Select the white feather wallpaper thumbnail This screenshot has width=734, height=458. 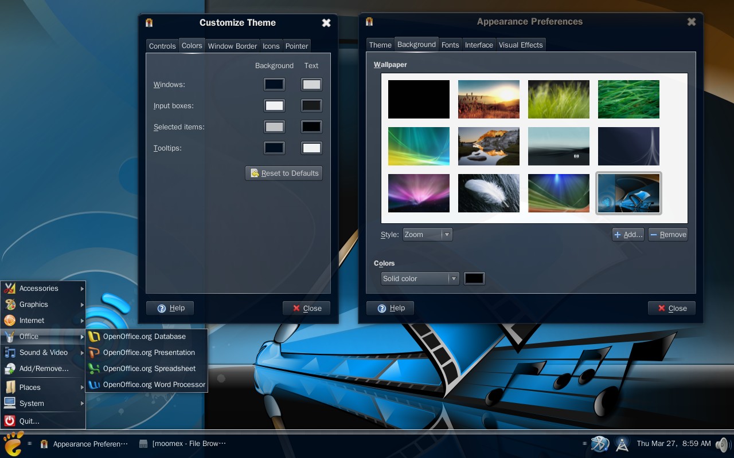(x=489, y=193)
